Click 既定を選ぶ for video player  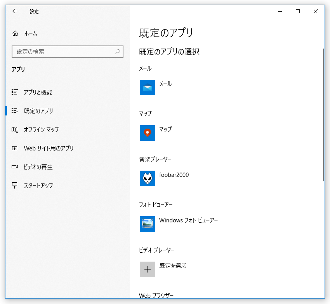(173, 266)
